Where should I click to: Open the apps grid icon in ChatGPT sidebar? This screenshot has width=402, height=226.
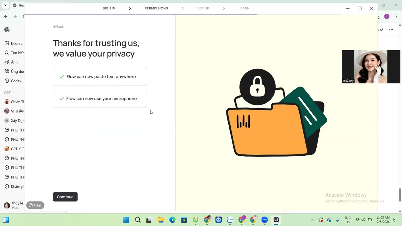click(x=7, y=72)
